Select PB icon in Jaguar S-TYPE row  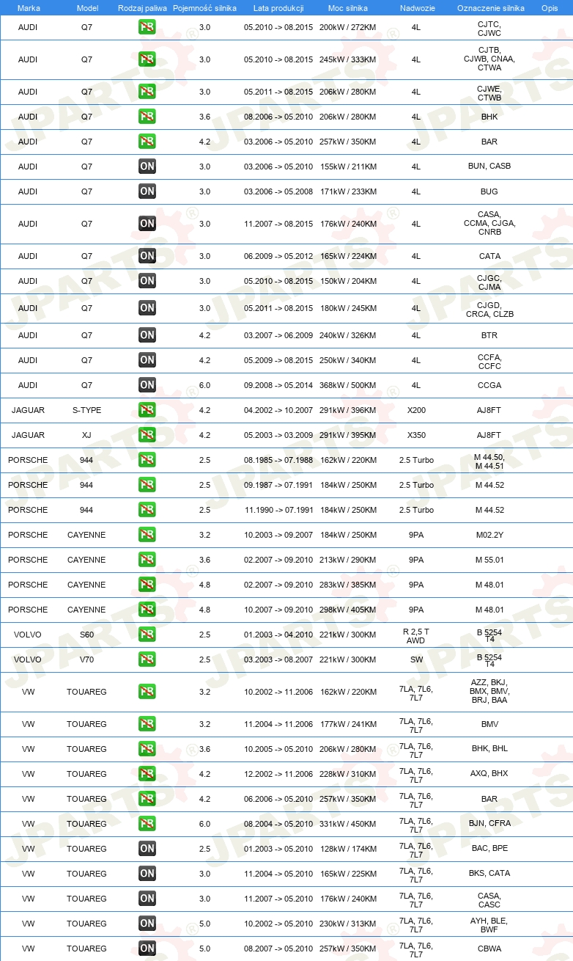click(x=147, y=410)
